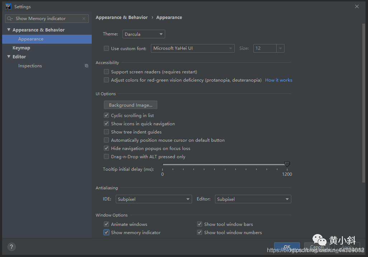Close the Settings dialog
Image resolution: width=368 pixels, height=257 pixels.
tap(357, 6)
